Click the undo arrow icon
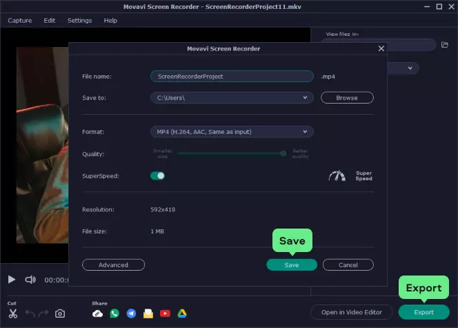 (x=30, y=313)
